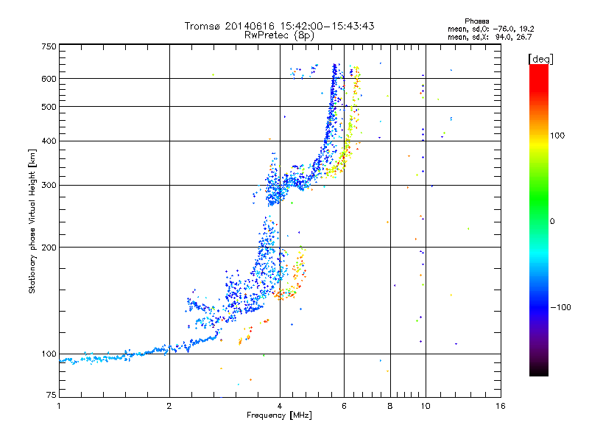Click the x-axis tick label '10'
Screen dimensions: 589x442
point(426,406)
